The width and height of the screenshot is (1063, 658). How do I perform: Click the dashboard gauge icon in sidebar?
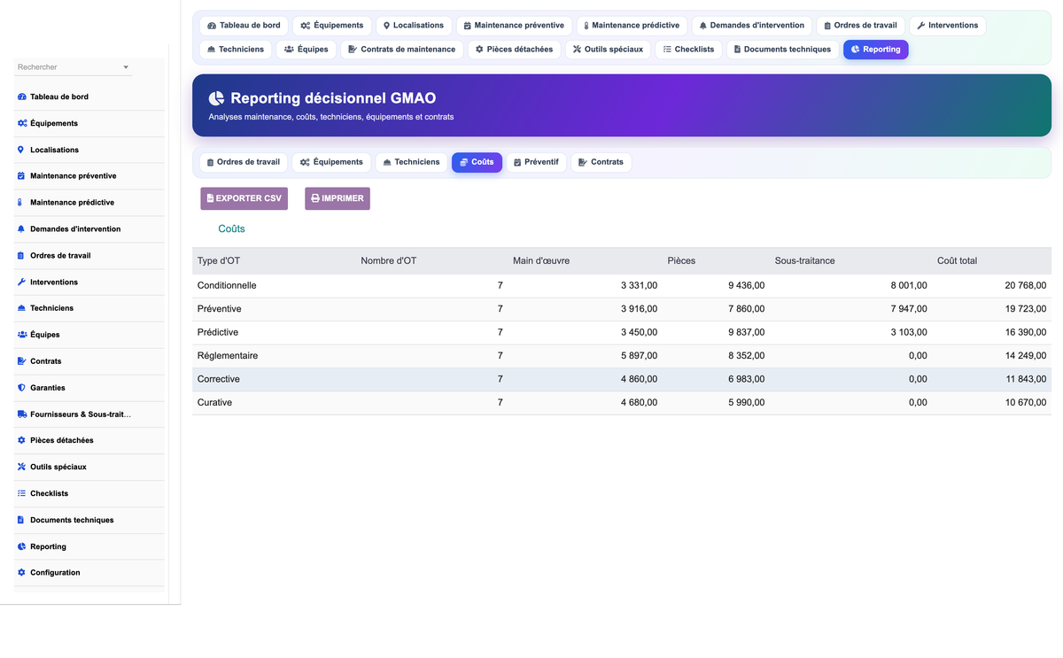pos(21,97)
